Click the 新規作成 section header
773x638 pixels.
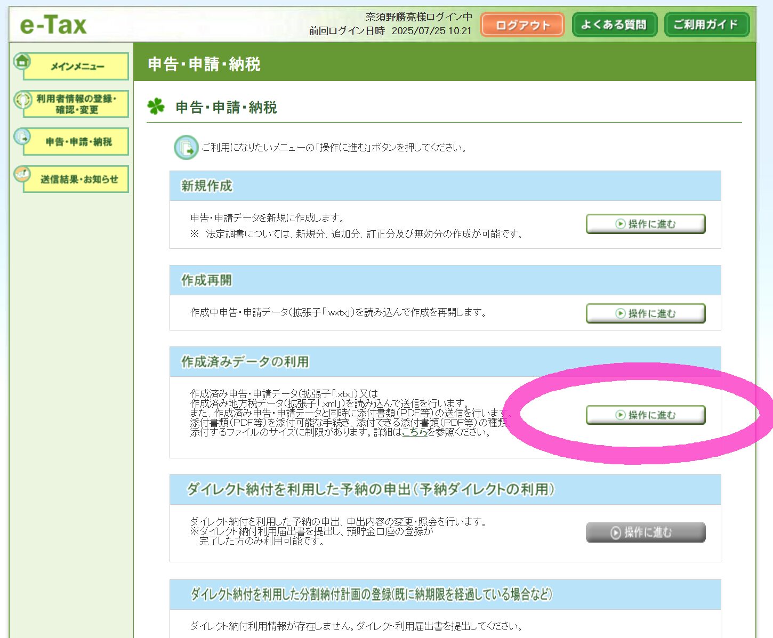point(207,186)
